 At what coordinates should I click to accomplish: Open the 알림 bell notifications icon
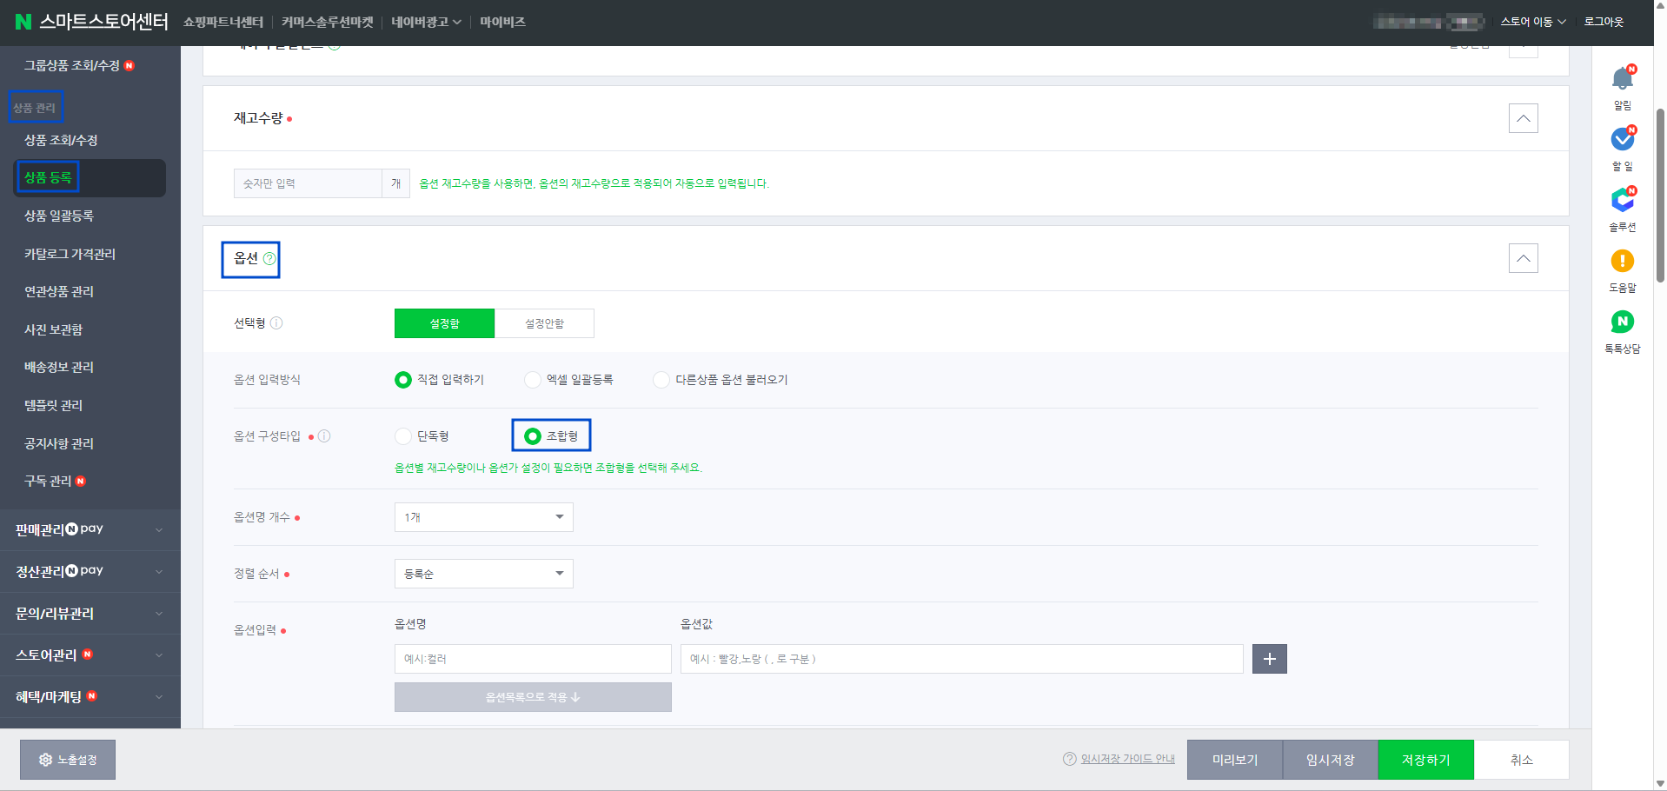(x=1622, y=79)
